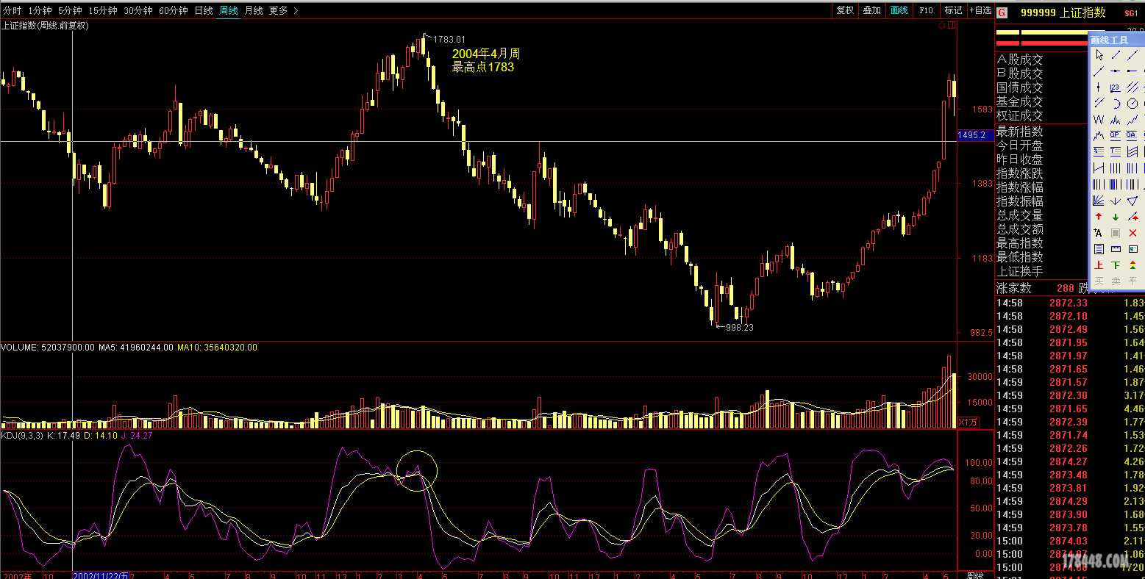Open F10 company information
This screenshot has width=1145, height=579.
point(926,10)
